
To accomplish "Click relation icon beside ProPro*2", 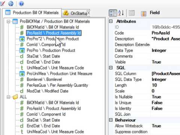I will coord(22,39).
